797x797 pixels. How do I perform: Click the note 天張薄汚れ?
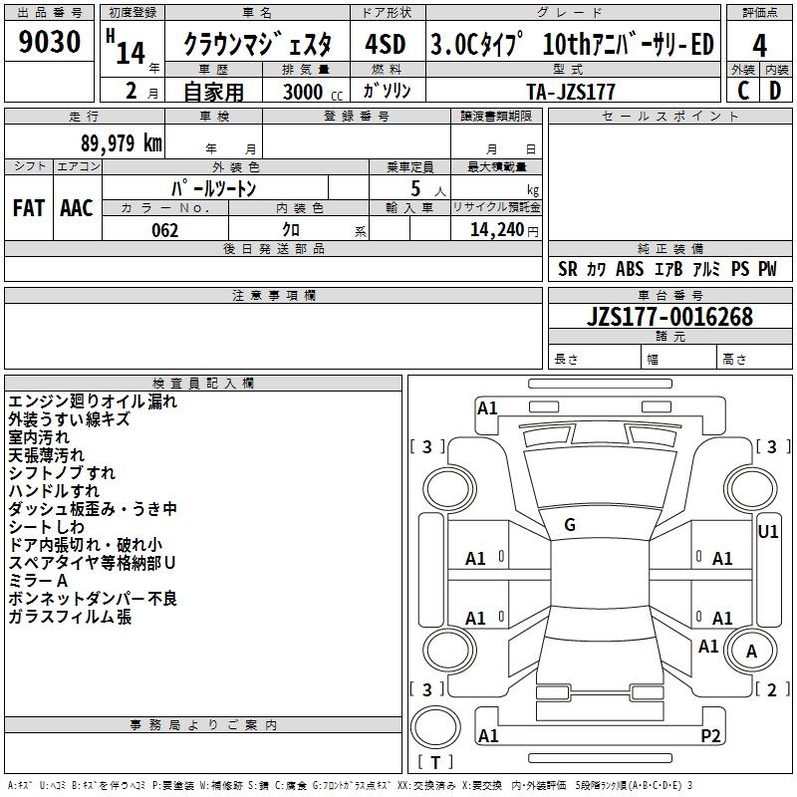pyautogui.click(x=46, y=455)
